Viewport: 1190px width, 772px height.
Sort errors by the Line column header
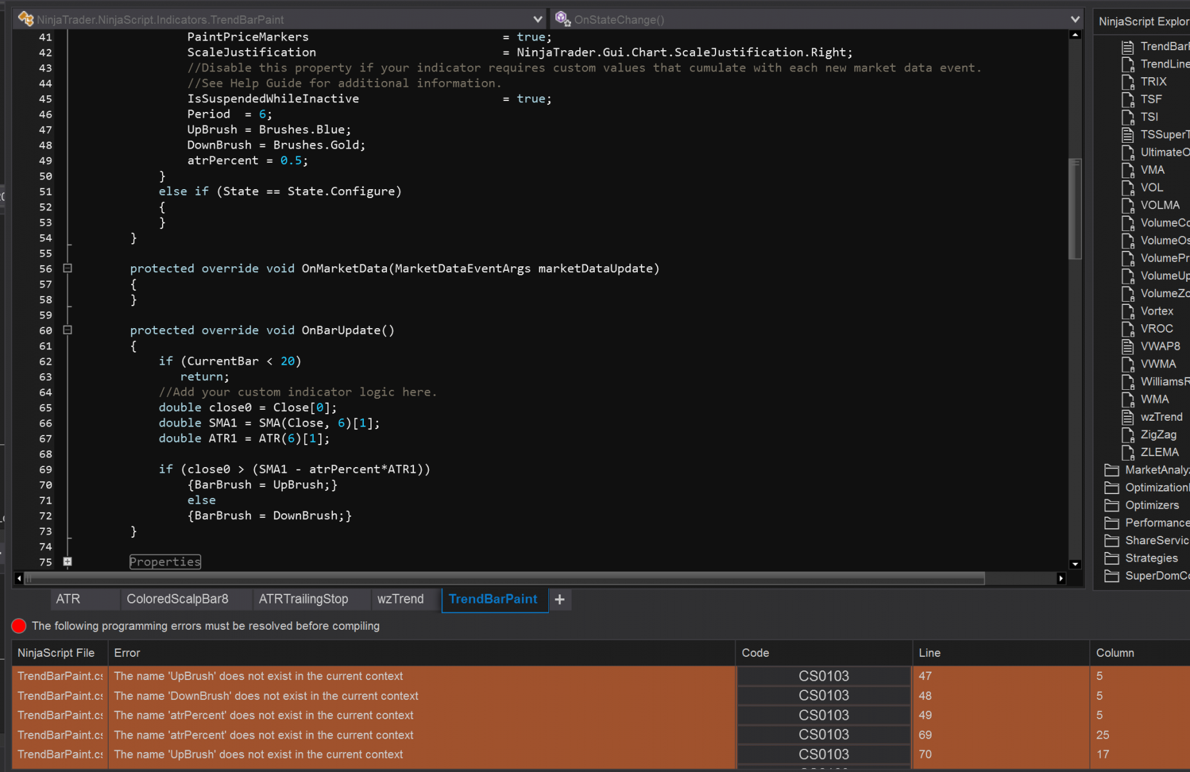click(x=930, y=653)
